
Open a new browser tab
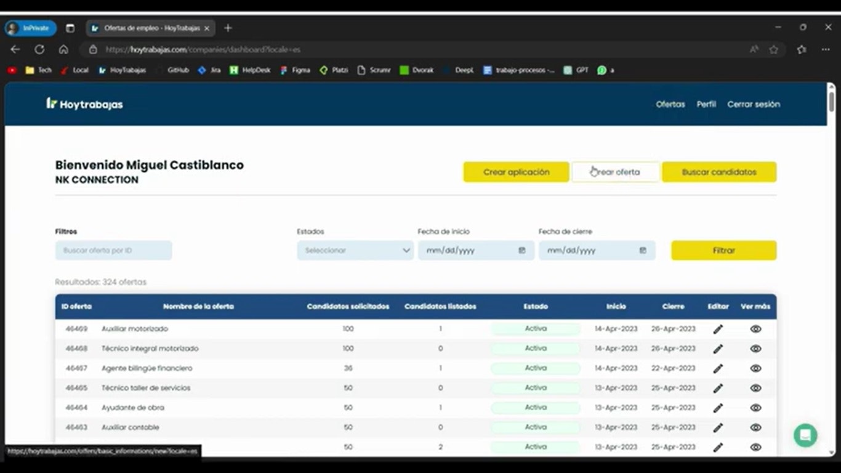tap(228, 28)
